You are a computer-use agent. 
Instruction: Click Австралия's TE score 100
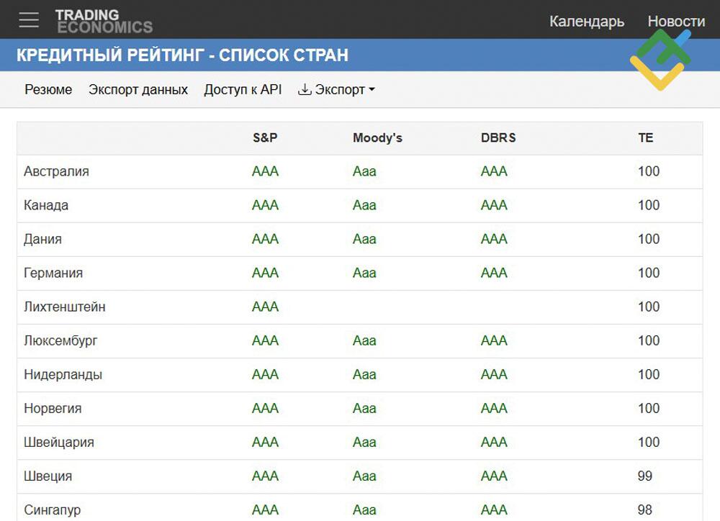(649, 171)
